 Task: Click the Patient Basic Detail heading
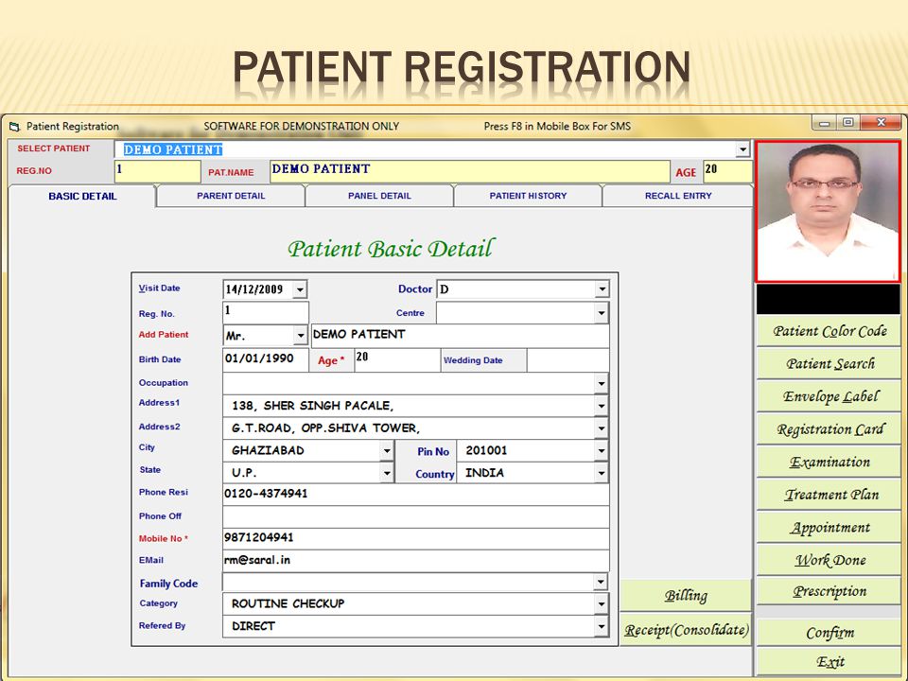pyautogui.click(x=391, y=249)
